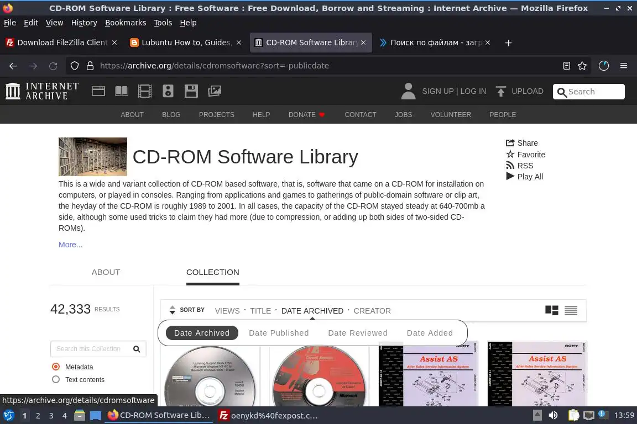637x424 pixels.
Task: Click LOG IN link
Action: (473, 91)
